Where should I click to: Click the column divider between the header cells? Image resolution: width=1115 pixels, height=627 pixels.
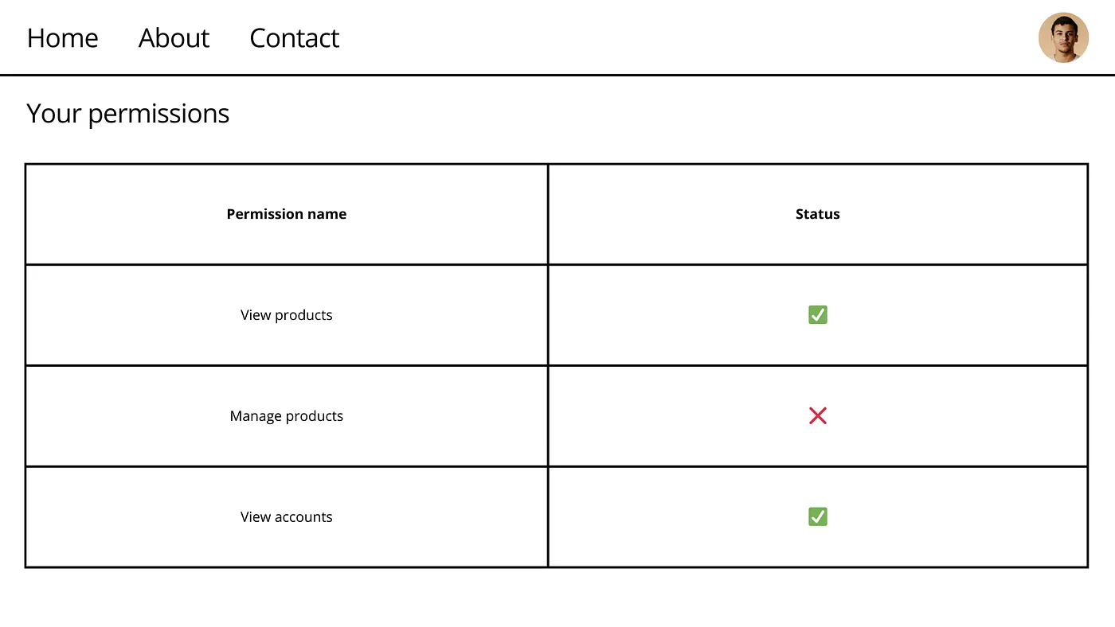click(x=548, y=214)
